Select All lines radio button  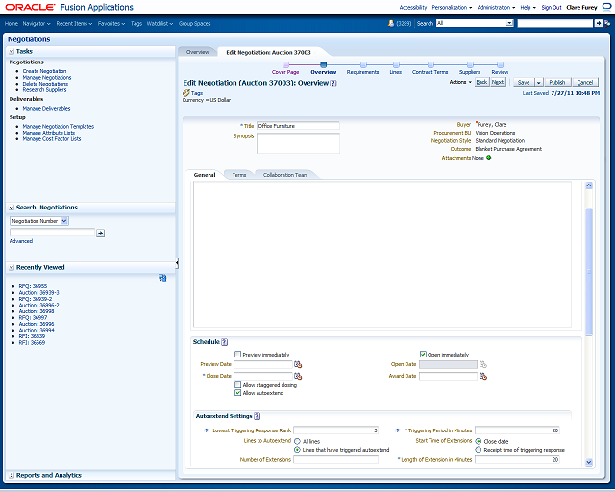[x=297, y=441]
